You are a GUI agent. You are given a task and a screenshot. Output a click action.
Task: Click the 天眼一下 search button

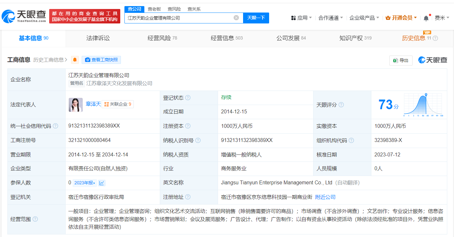click(256, 18)
